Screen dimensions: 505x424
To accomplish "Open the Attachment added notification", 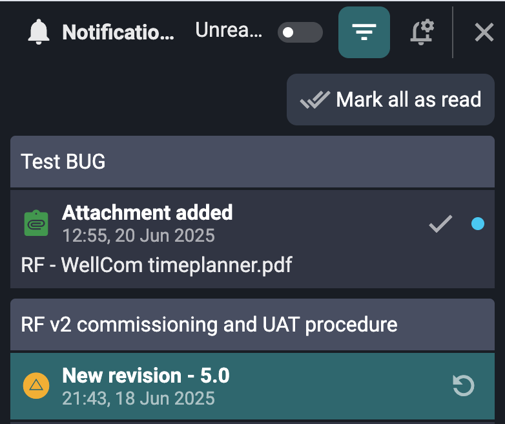I will tap(147, 212).
